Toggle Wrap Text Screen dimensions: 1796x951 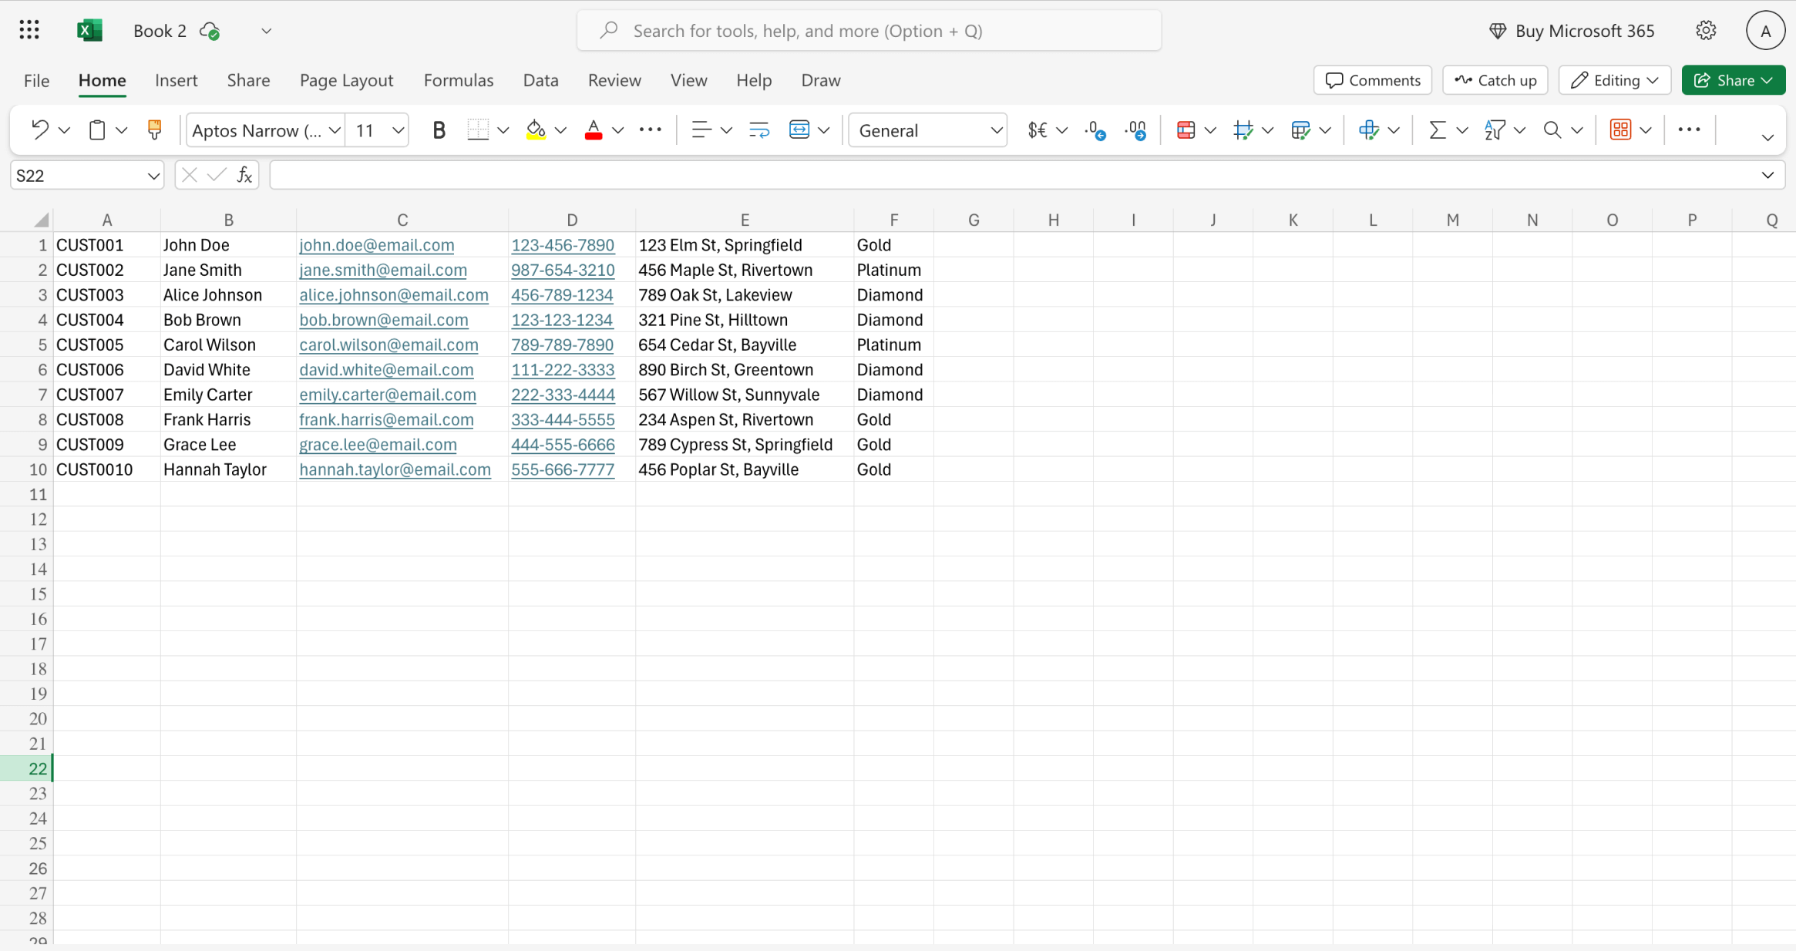(x=759, y=130)
